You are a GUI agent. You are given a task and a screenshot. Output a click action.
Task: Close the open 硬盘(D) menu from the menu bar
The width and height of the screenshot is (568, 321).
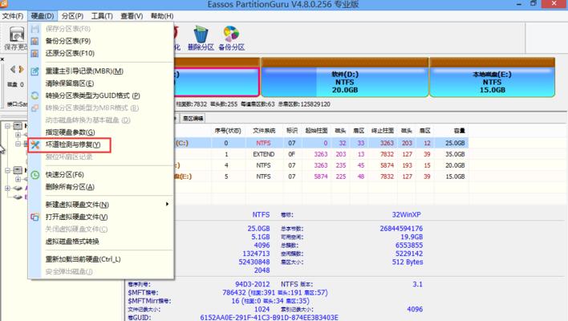pos(43,16)
